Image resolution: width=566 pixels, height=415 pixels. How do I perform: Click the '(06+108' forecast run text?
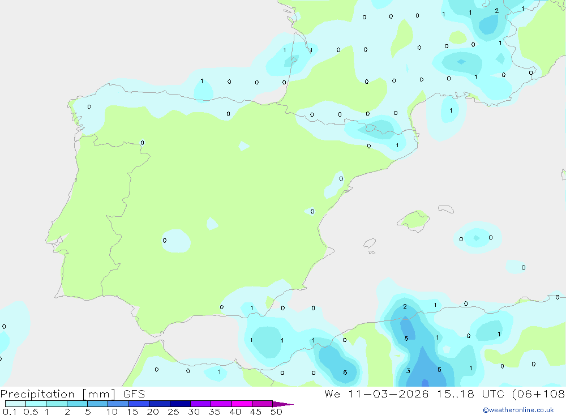539,394
